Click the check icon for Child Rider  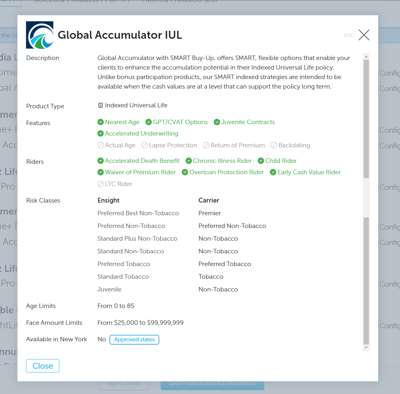261,161
